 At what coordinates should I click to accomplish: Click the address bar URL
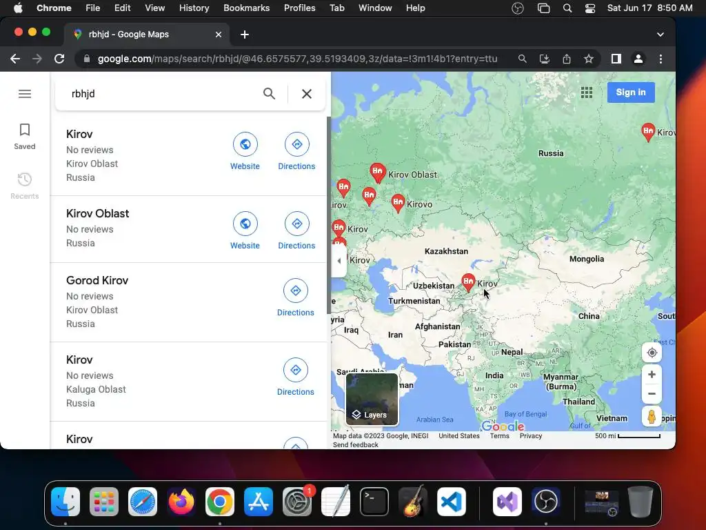click(x=297, y=59)
